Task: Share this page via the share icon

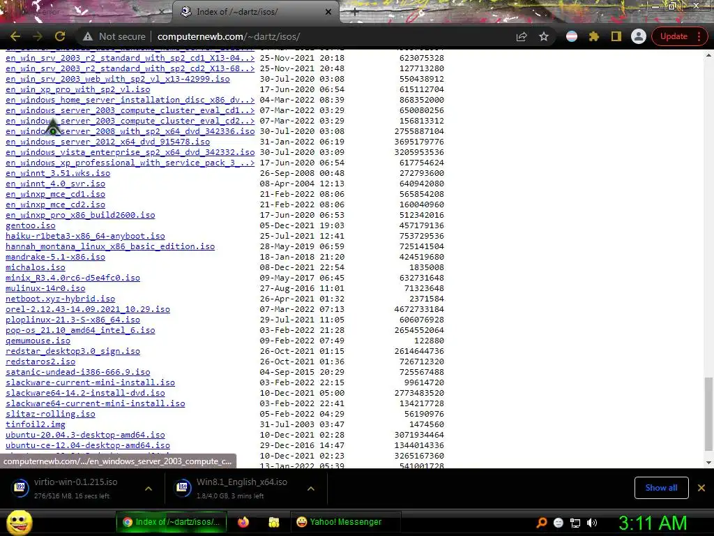Action: [x=522, y=36]
